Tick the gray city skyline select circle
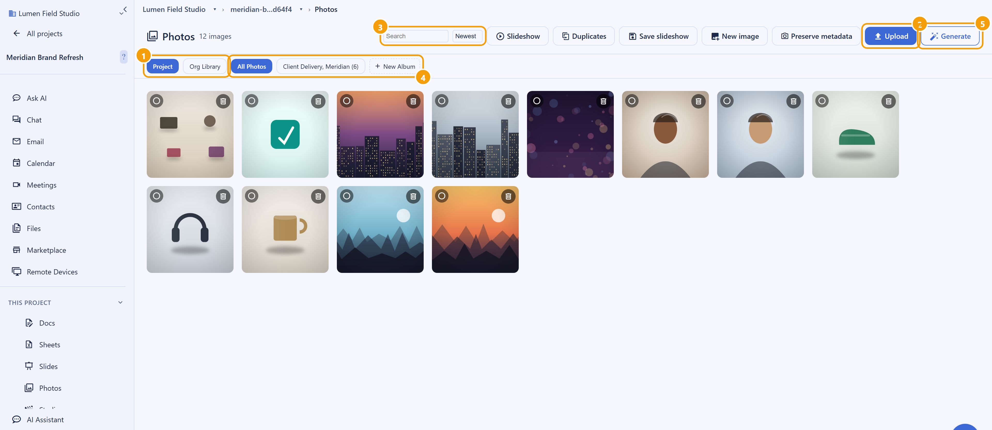This screenshot has height=430, width=992. tap(442, 101)
